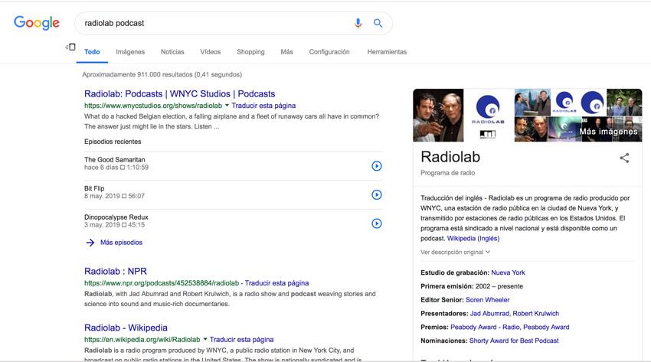Click The Good Samaritan episode title
The height and width of the screenshot is (362, 651).
[x=115, y=160]
